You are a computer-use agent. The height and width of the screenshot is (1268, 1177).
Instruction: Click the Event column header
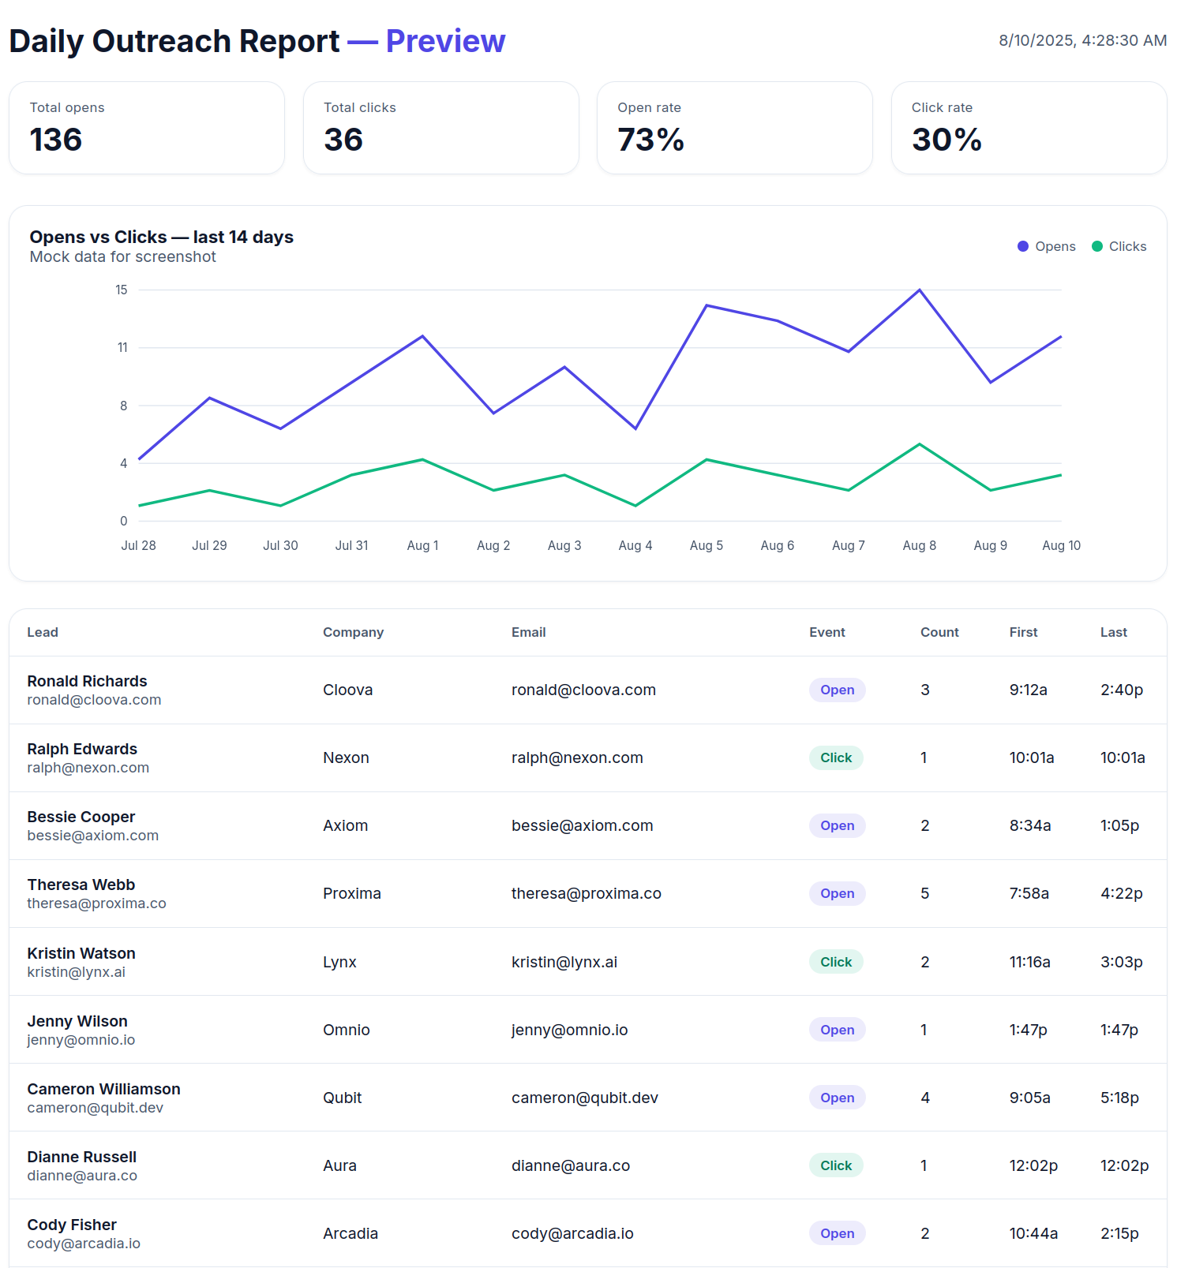pos(827,632)
